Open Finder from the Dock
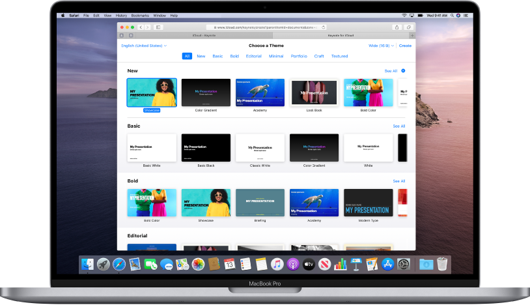 click(x=88, y=264)
